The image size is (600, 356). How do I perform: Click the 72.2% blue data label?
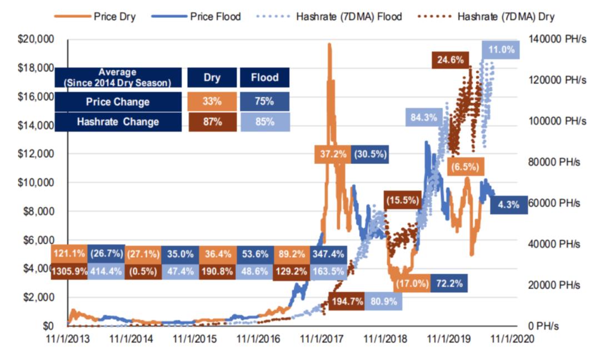tap(449, 283)
